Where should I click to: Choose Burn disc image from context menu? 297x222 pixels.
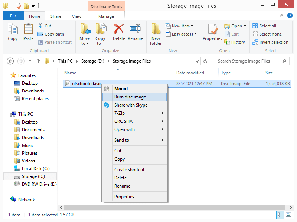[x=130, y=97]
